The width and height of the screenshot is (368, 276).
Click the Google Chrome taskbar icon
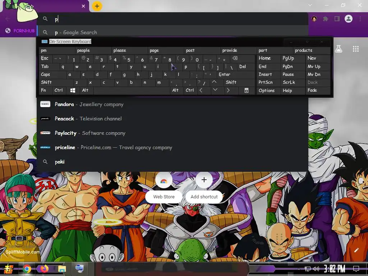27,269
